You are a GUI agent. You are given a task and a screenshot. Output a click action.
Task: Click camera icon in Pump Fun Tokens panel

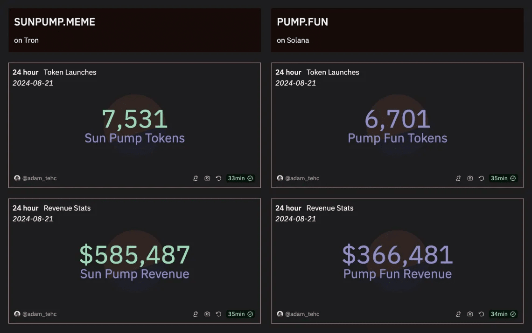[x=470, y=178]
